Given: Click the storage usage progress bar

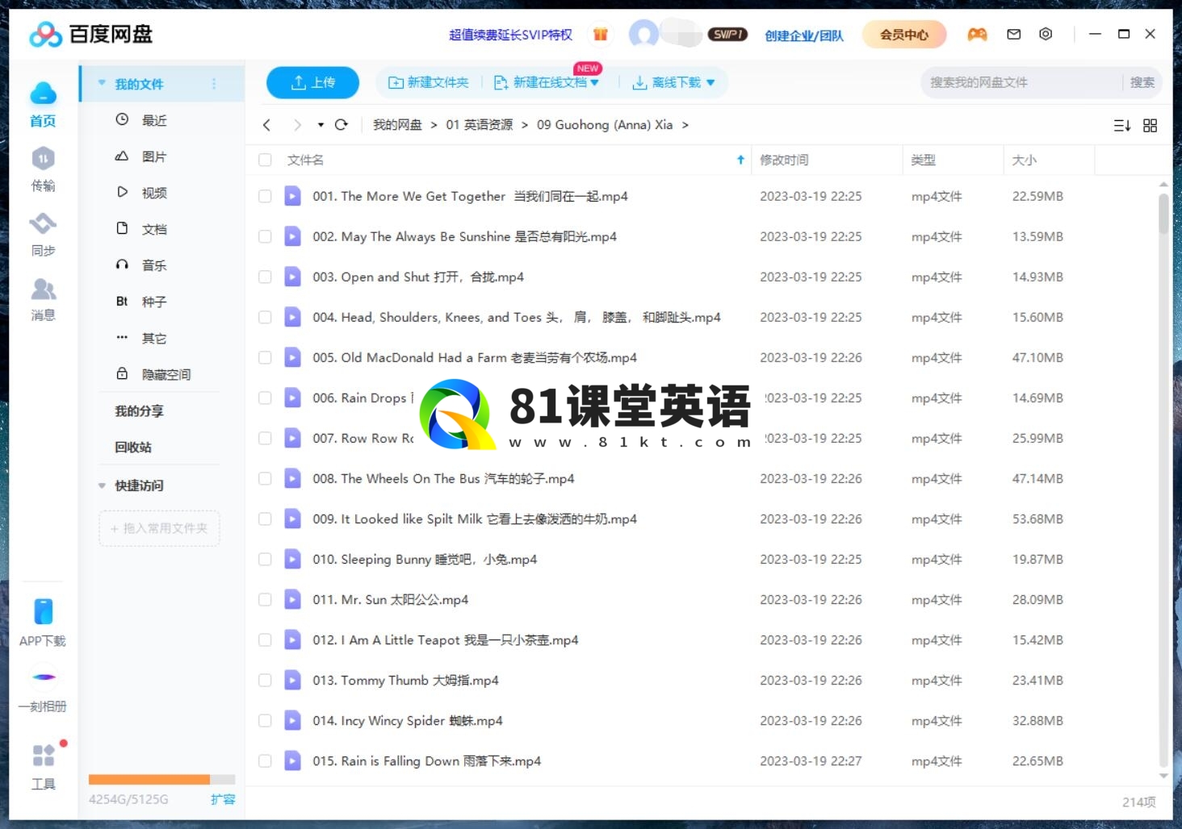Looking at the screenshot, I should [161, 779].
